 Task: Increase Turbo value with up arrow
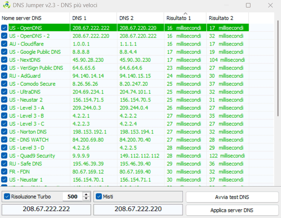pyautogui.click(x=86, y=195)
